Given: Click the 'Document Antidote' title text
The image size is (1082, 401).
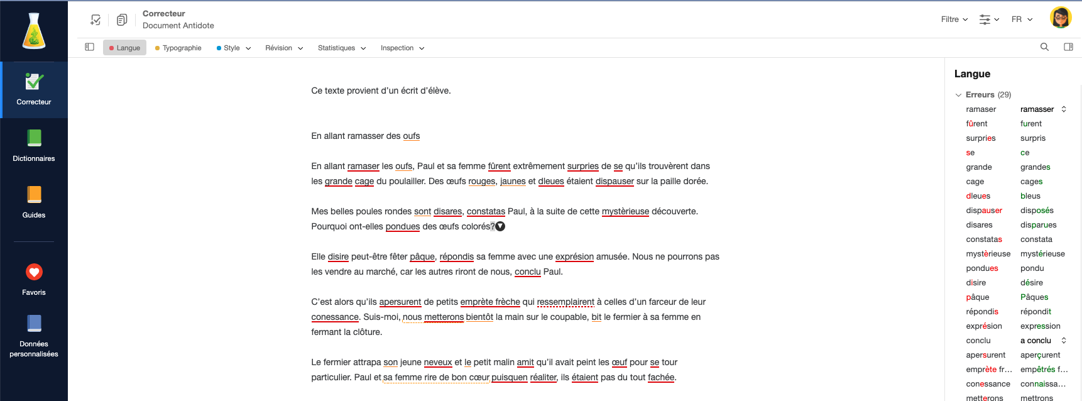Looking at the screenshot, I should pyautogui.click(x=178, y=26).
